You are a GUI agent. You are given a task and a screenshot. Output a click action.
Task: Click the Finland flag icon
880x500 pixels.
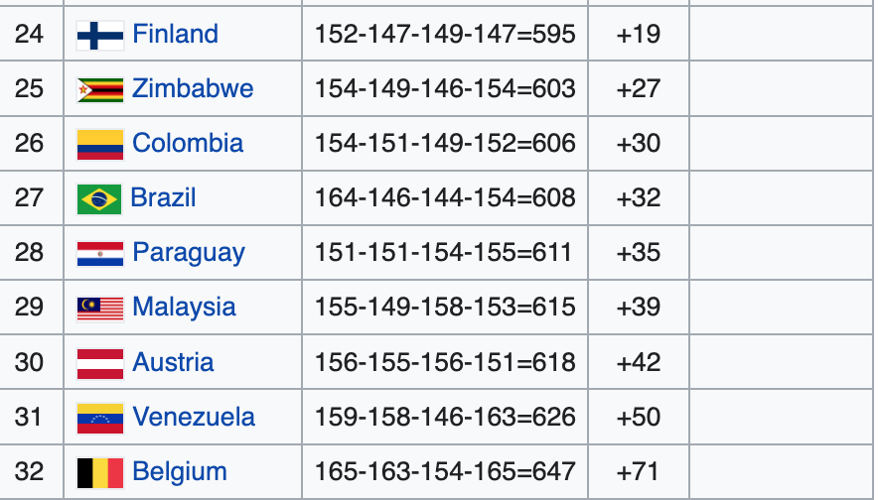tap(99, 35)
